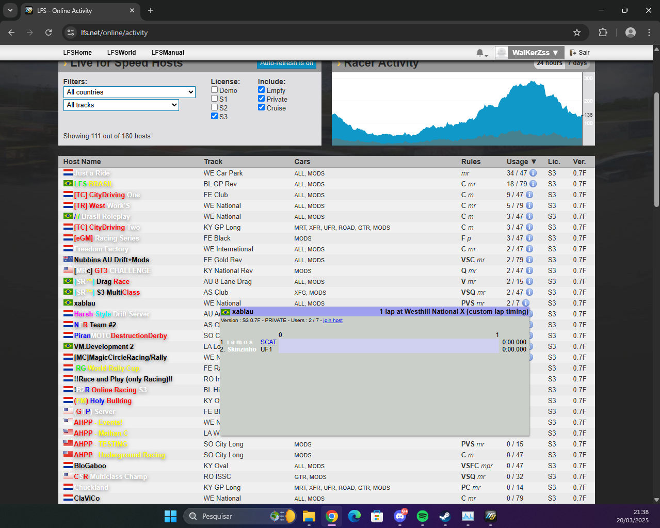Open LFSWorld menu item
The height and width of the screenshot is (528, 660).
[121, 53]
